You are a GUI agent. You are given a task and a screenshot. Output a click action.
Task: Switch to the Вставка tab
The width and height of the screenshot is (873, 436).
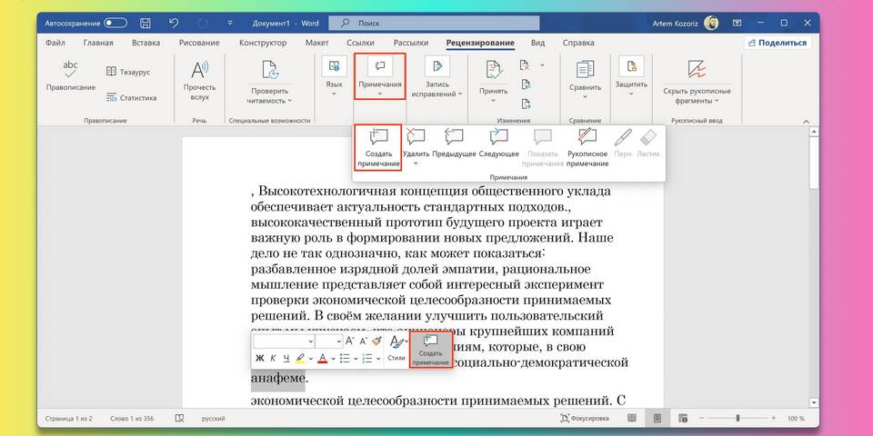point(145,43)
